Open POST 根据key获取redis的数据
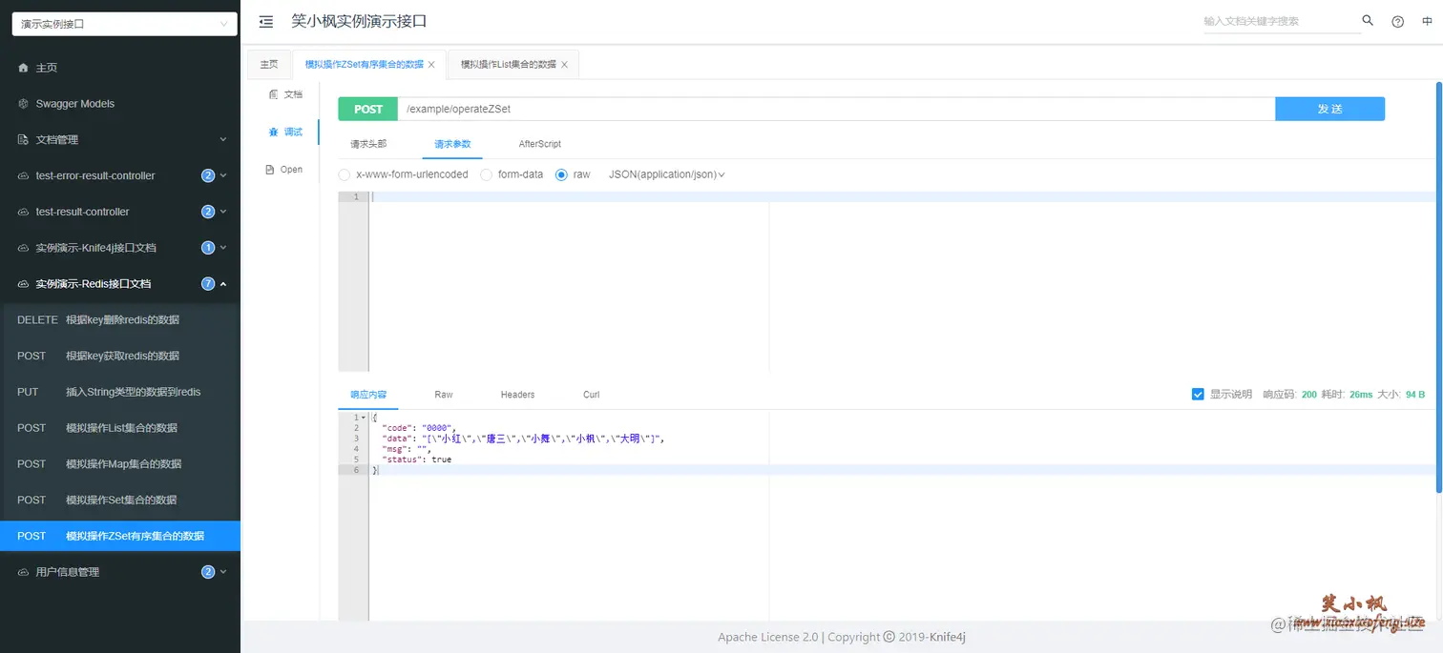 click(x=120, y=356)
